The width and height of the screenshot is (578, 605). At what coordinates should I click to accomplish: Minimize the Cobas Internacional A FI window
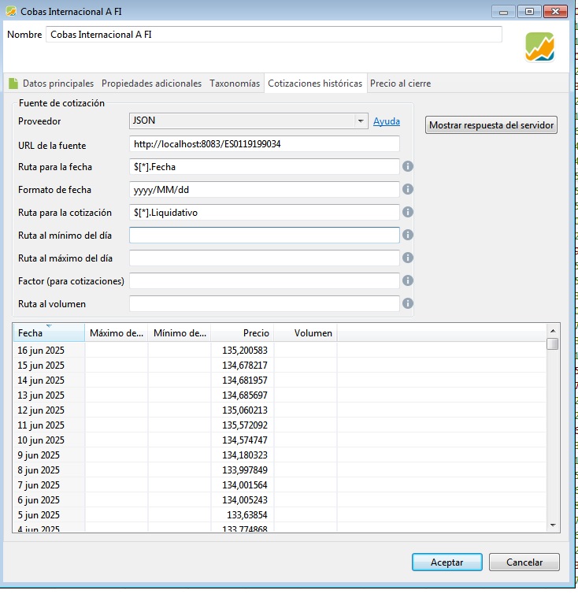[503, 12]
